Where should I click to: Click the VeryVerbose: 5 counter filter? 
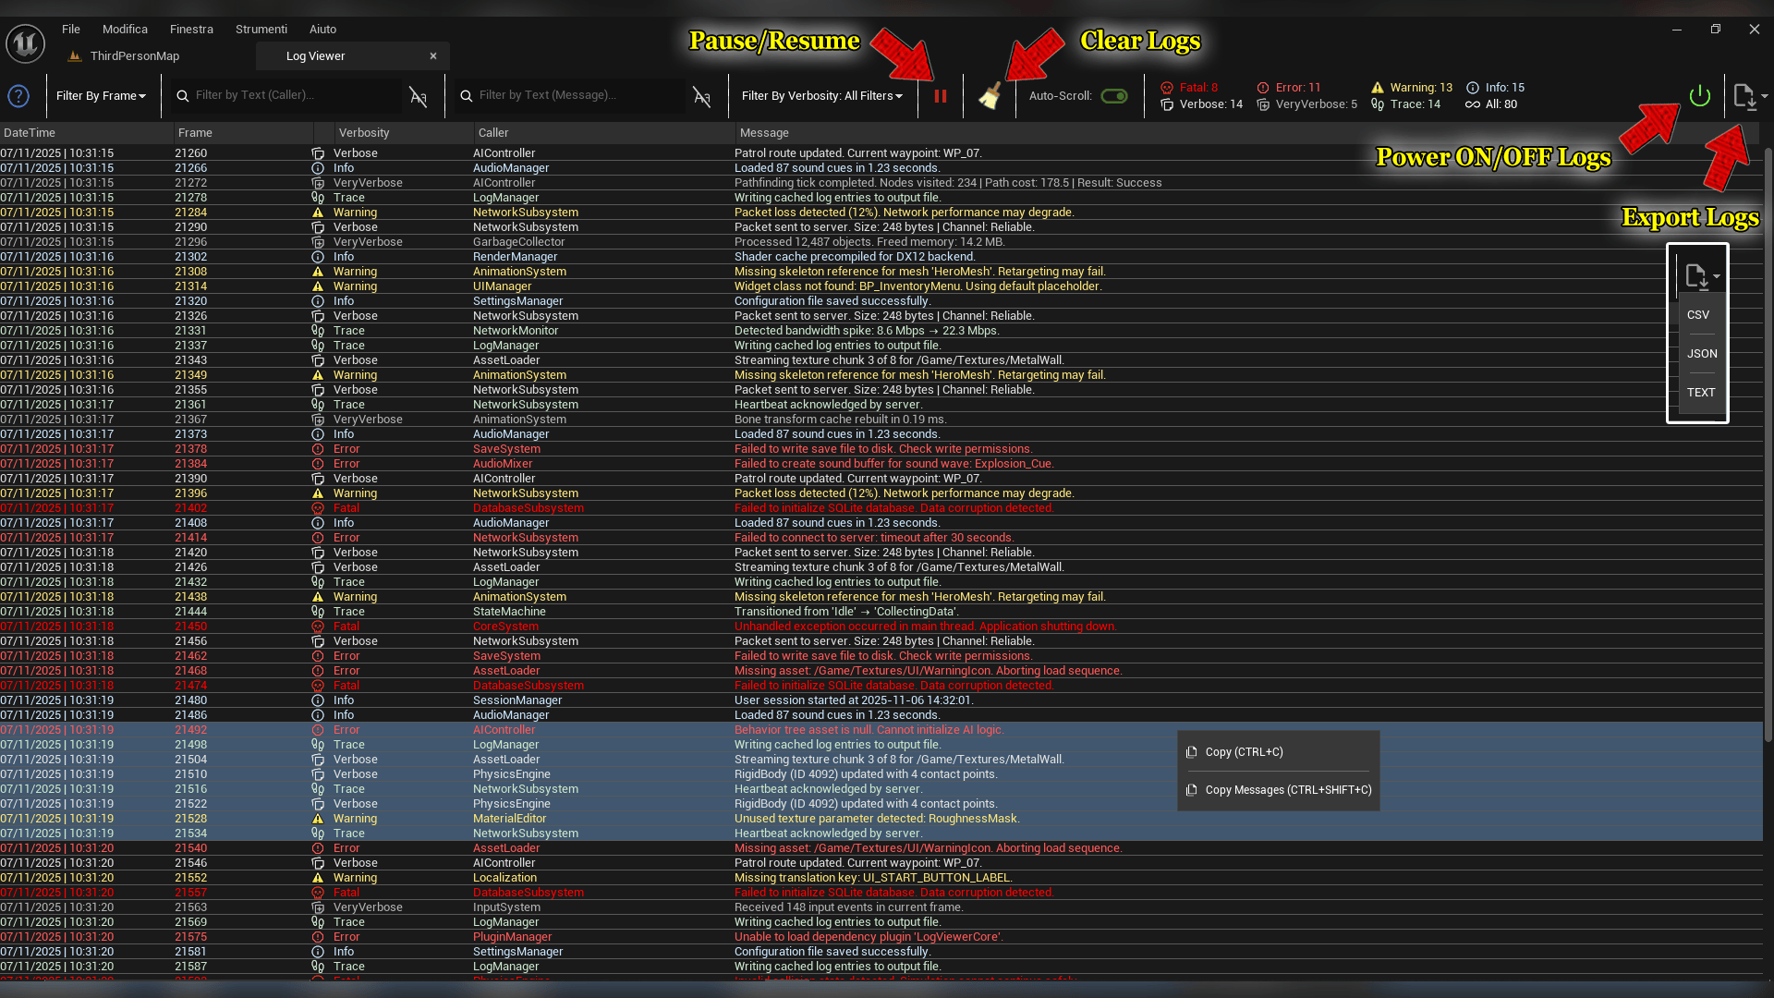[x=1306, y=104]
